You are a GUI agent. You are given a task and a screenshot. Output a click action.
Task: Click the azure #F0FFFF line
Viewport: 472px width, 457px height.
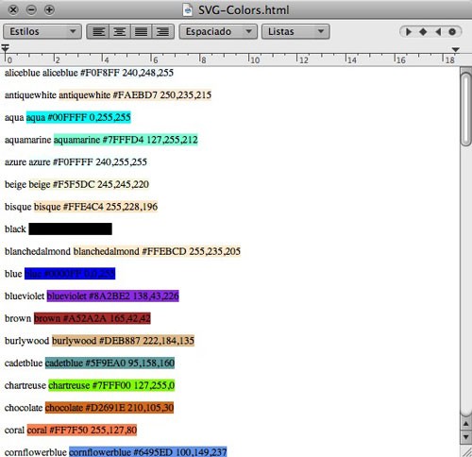(76, 162)
